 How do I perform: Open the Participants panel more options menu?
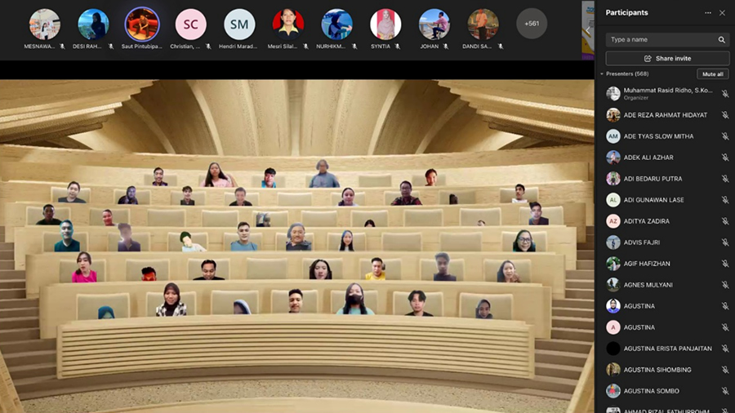[708, 13]
